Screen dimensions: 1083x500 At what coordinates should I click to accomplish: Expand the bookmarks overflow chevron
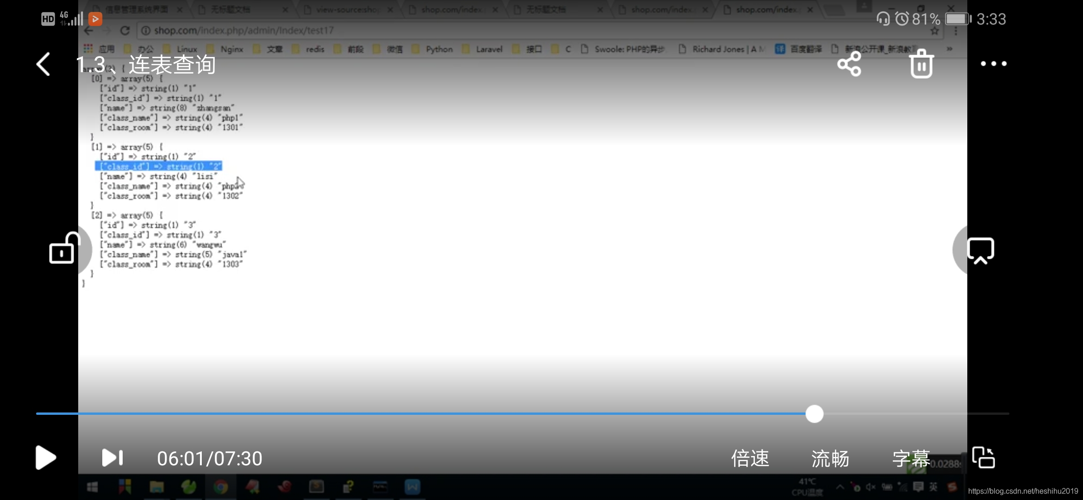pyautogui.click(x=949, y=49)
